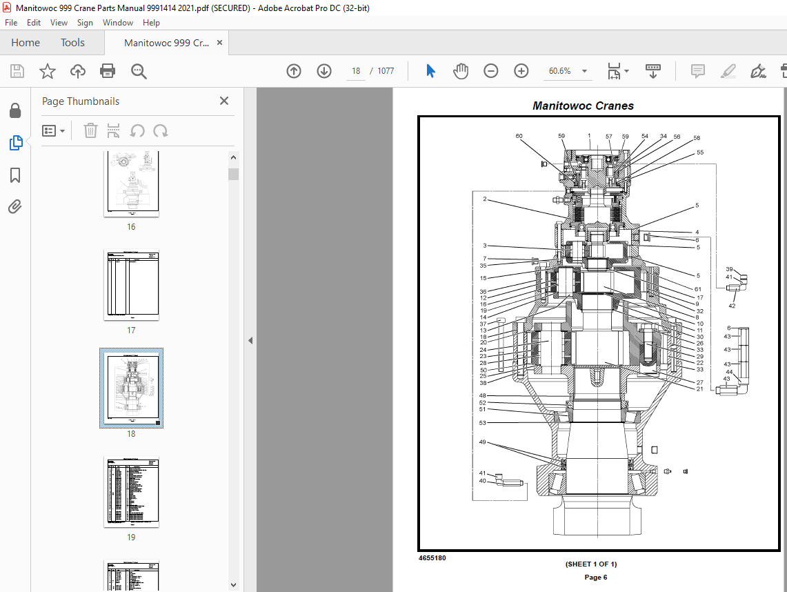
Task: Click 'Page 6' footer text
Action: coord(596,578)
